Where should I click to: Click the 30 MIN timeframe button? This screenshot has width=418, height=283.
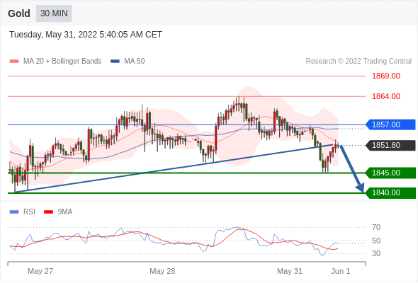point(54,13)
